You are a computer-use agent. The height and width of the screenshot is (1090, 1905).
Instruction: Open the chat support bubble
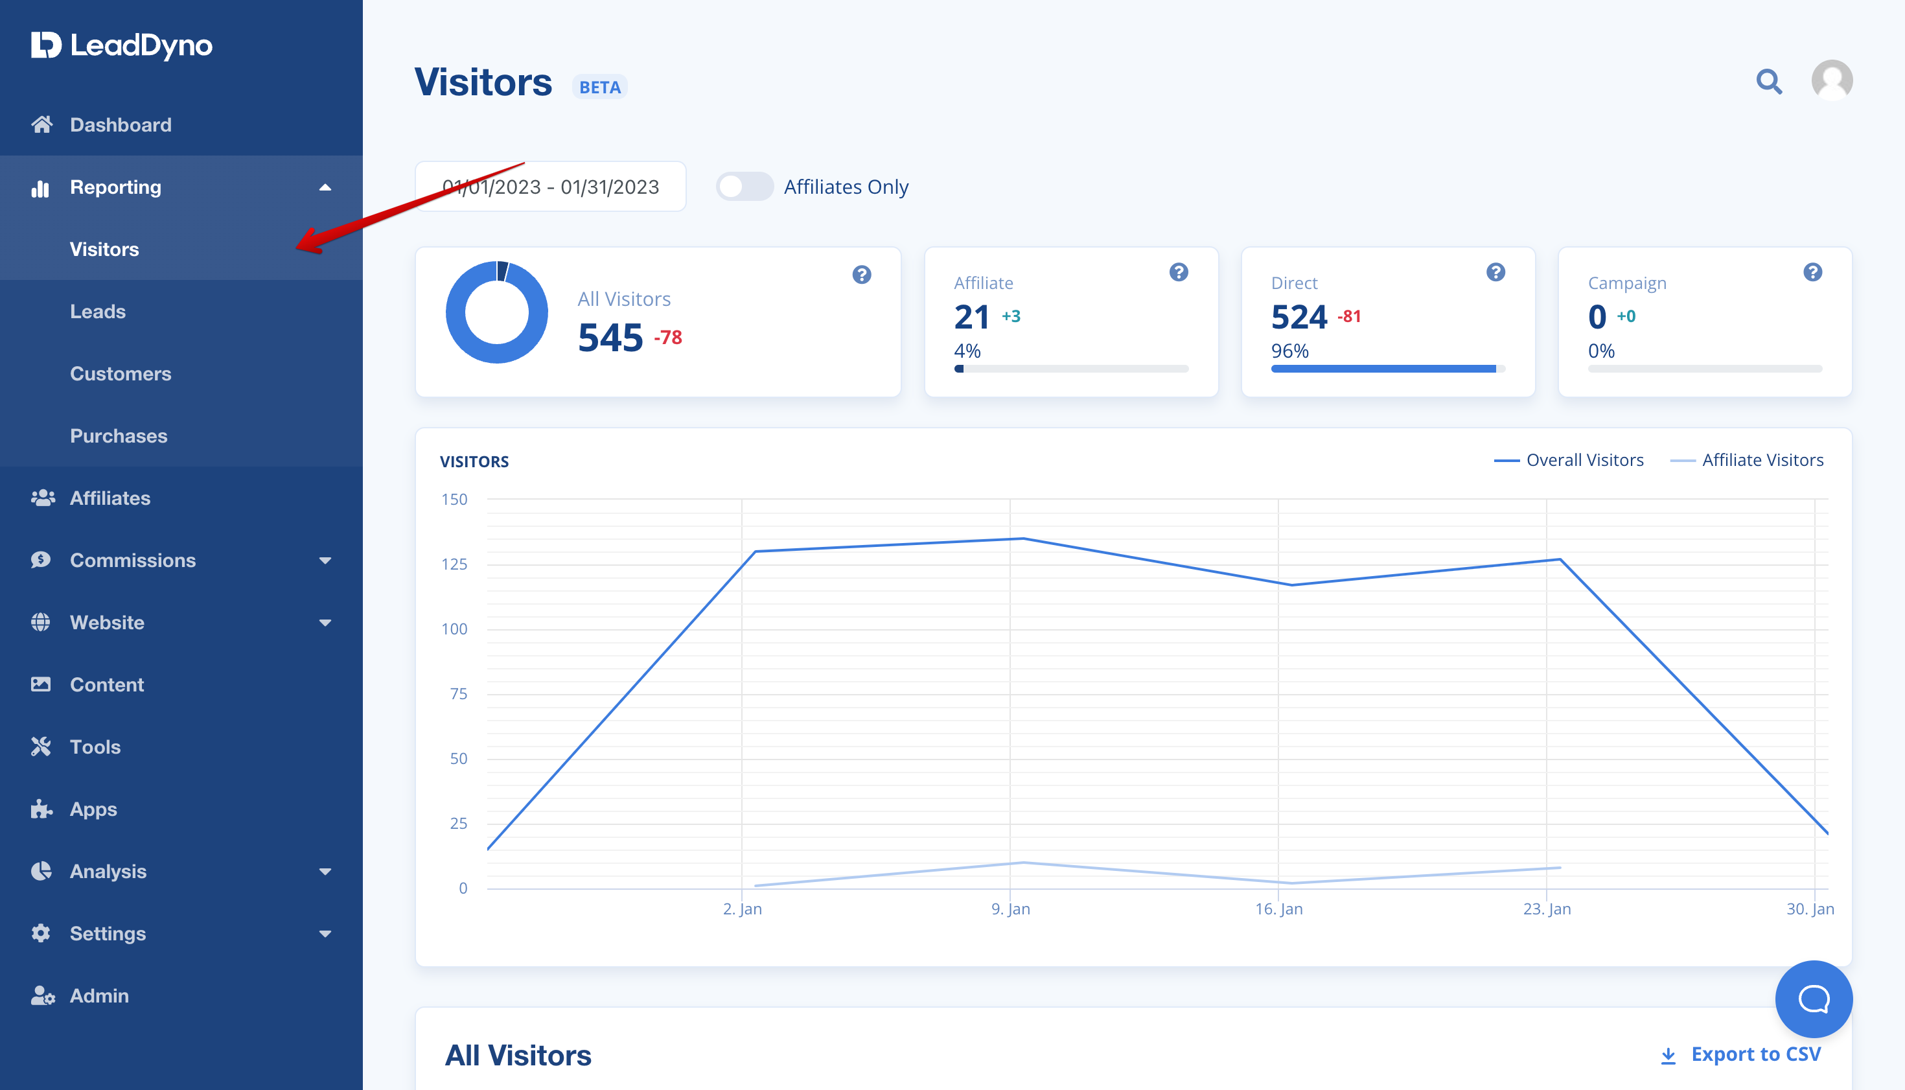click(x=1813, y=999)
